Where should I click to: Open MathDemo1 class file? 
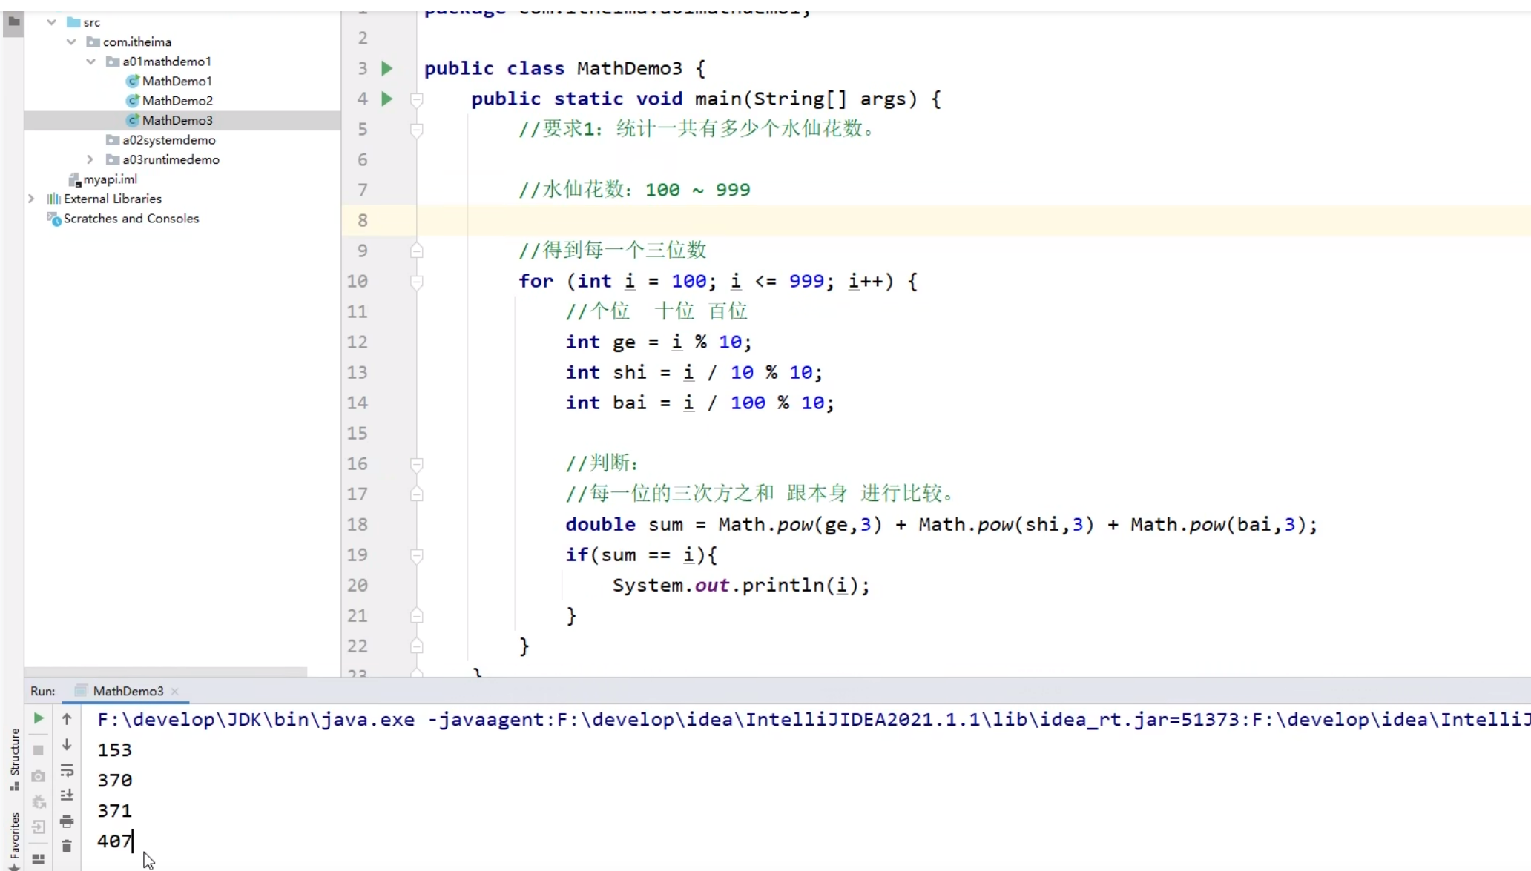pos(176,81)
